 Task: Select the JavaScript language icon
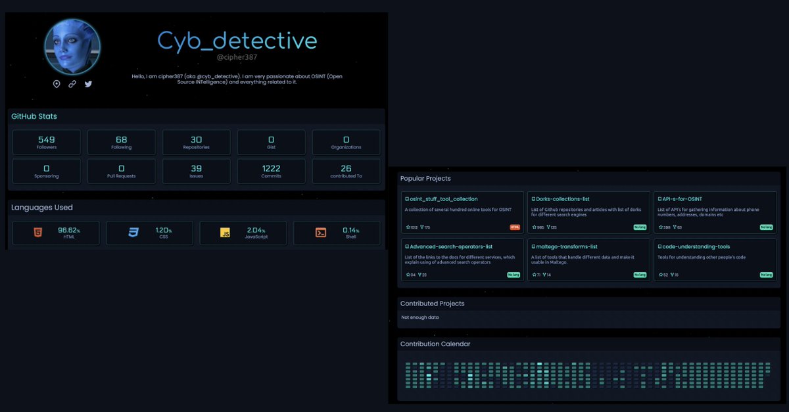click(x=225, y=232)
